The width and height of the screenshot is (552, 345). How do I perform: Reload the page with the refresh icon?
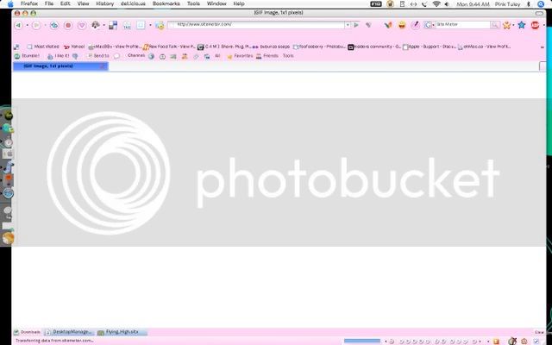[x=54, y=25]
